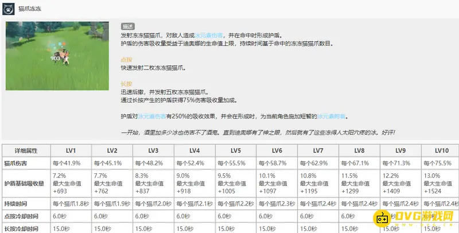Click the 猫爪伤害 row label
Viewport: 459px width, 233px height.
pos(17,163)
